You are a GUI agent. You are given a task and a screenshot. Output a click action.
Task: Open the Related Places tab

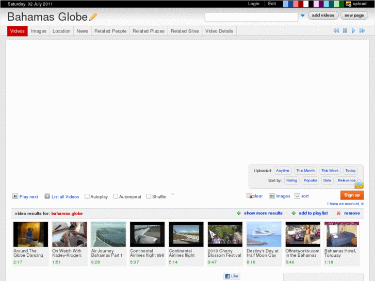pyautogui.click(x=149, y=31)
